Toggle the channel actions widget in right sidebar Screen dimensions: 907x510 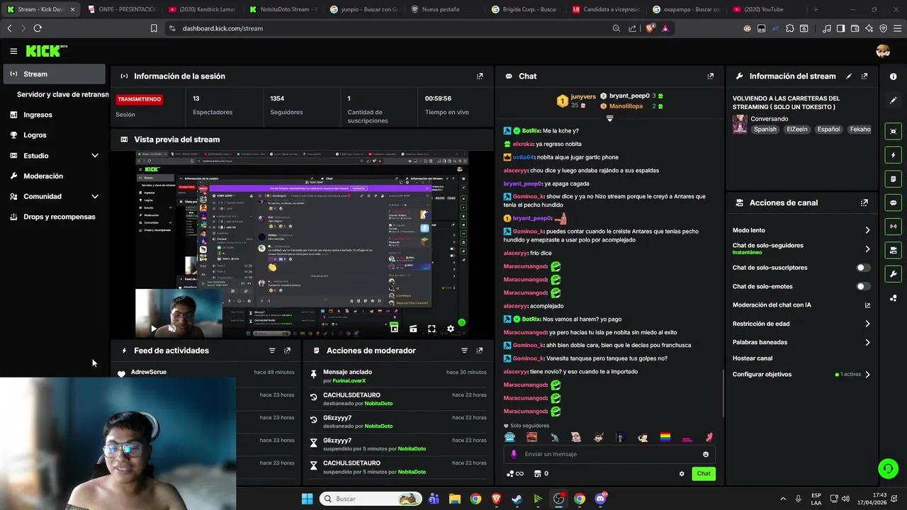click(x=893, y=250)
